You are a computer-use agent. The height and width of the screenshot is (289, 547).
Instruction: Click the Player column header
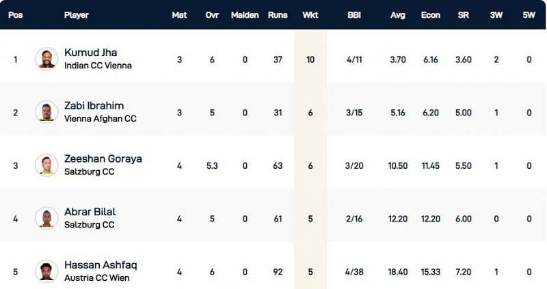click(x=77, y=15)
